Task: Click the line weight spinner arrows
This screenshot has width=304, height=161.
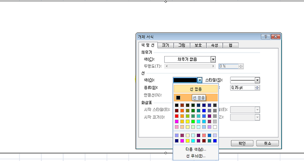Action: (257, 88)
